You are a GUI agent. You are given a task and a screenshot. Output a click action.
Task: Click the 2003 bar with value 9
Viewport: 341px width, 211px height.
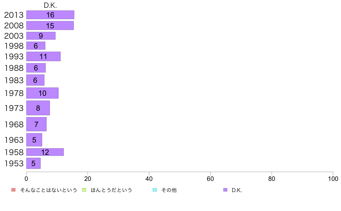41,36
